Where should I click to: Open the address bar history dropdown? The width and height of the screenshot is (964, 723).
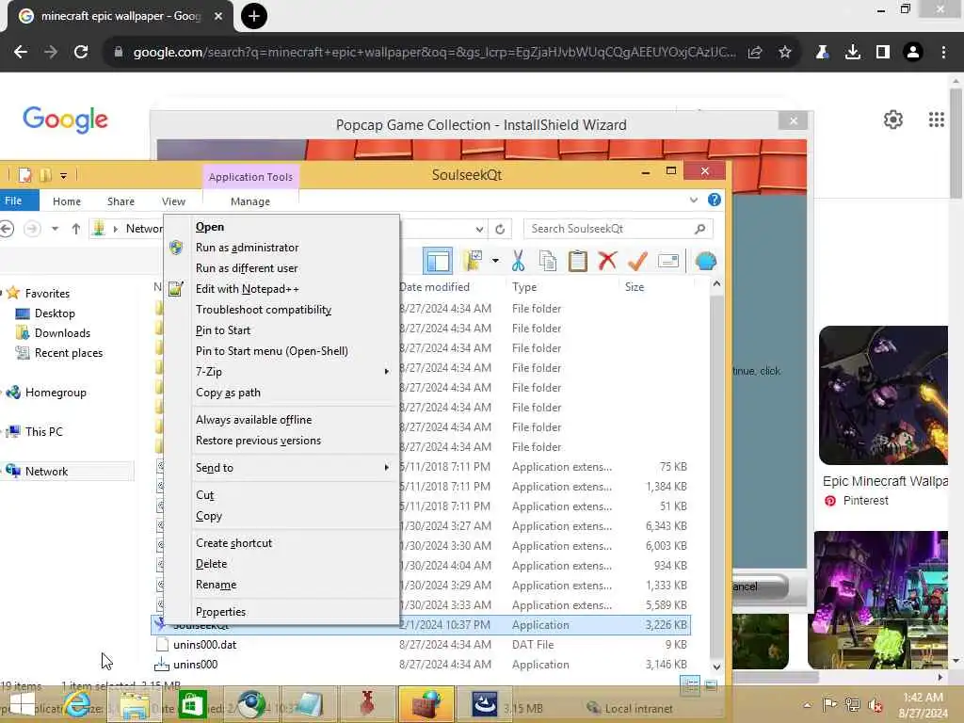click(x=479, y=229)
